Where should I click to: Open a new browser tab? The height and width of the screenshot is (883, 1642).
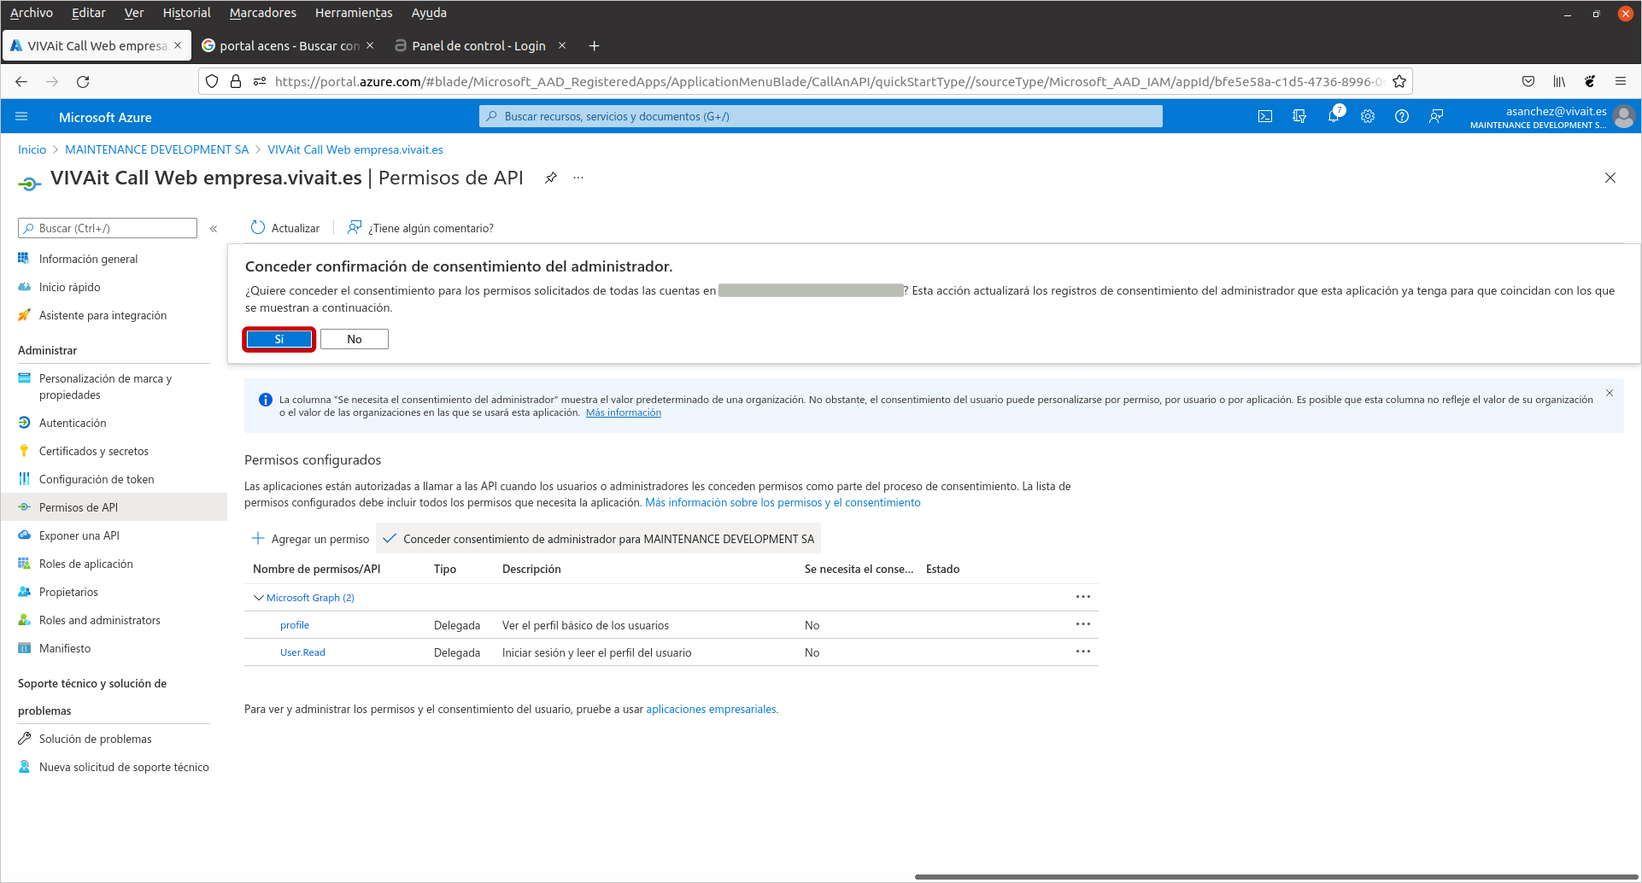(x=595, y=45)
